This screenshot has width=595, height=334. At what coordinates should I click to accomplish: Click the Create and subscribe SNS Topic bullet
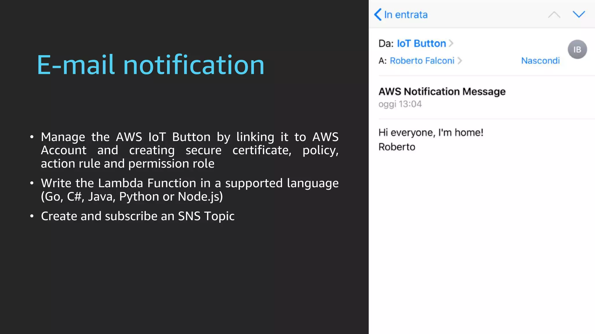point(138,216)
